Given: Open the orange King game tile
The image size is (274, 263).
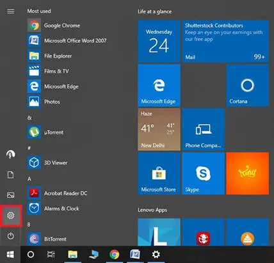Looking at the screenshot, I should coord(248,173).
